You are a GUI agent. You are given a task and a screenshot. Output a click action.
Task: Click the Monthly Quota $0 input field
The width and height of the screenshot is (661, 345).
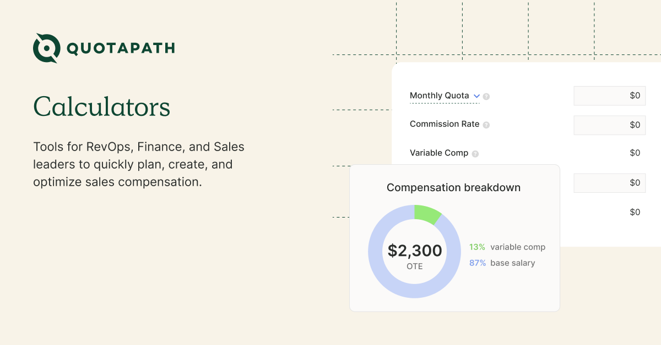(609, 96)
